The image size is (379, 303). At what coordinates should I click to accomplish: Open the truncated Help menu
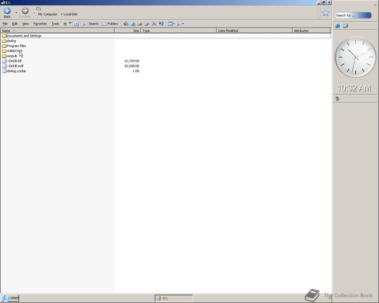(65, 24)
